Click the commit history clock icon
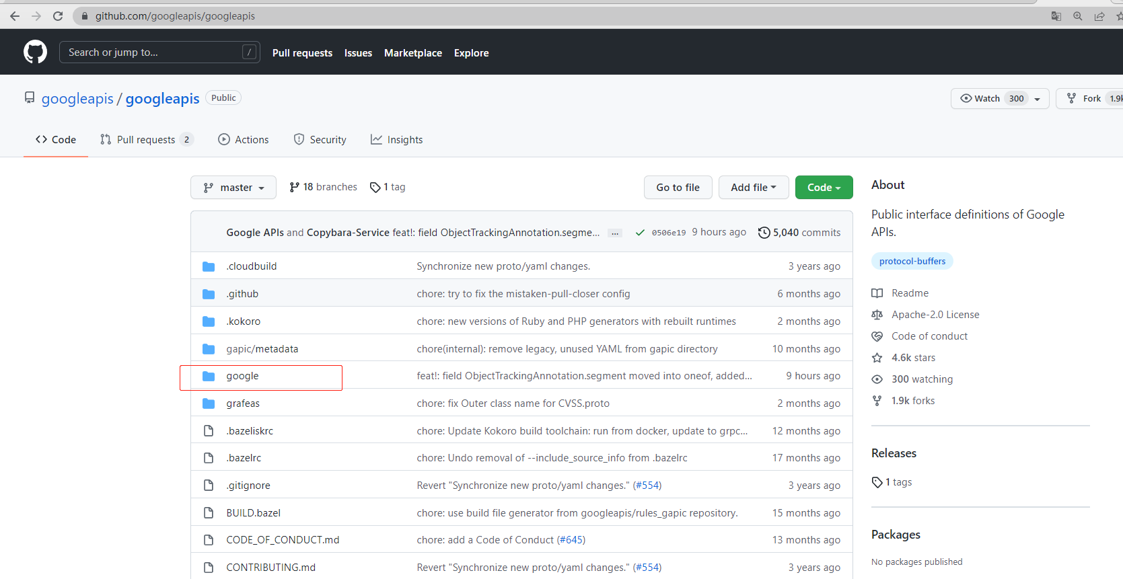Screen dimensions: 1123x579 [x=764, y=233]
